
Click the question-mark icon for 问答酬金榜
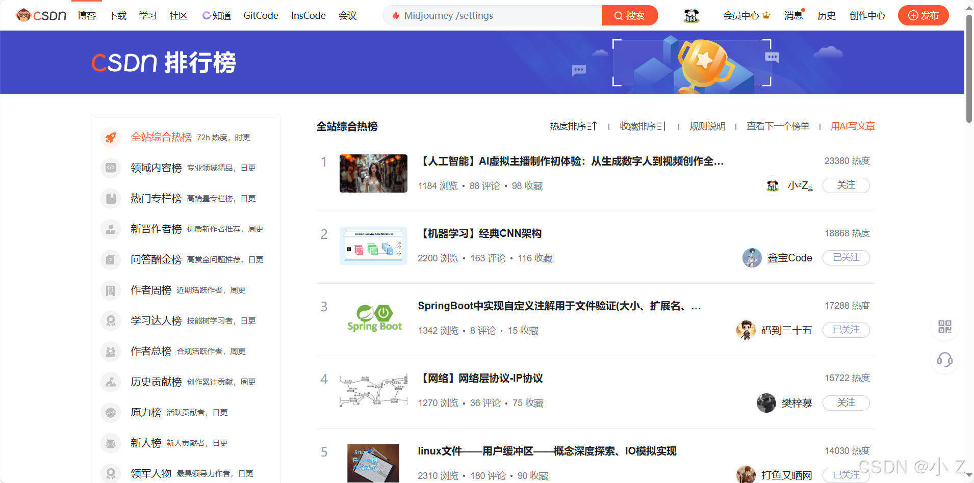click(111, 259)
